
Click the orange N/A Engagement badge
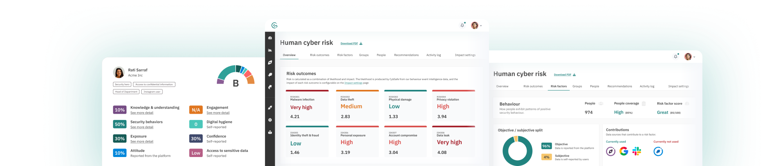[196, 110]
